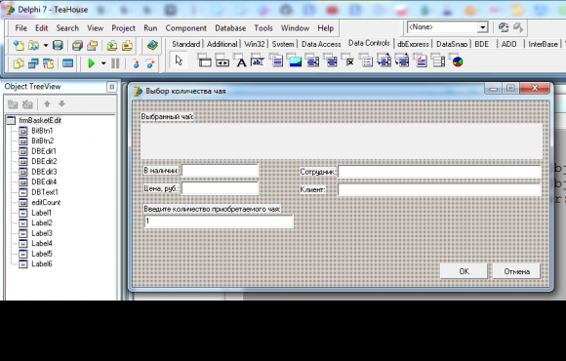Select the DBNavigator component icon
Viewport: 566px width, 361px height.
[222, 60]
